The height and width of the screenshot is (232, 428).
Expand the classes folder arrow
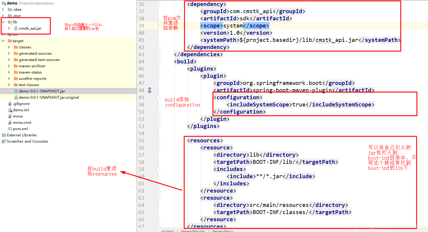click(9, 47)
